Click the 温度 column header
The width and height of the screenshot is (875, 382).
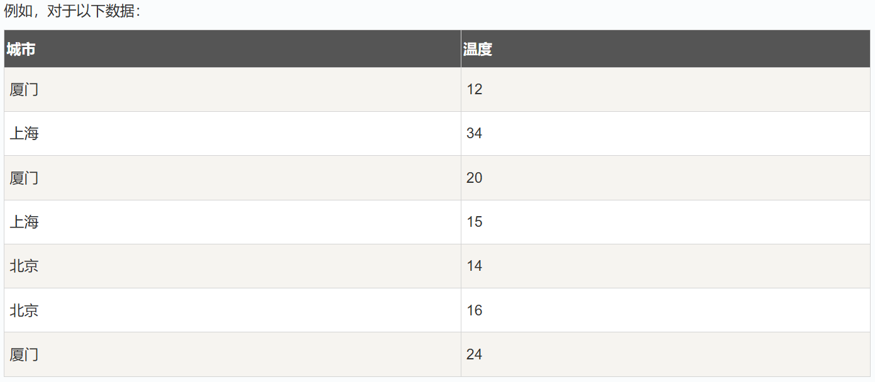coord(666,49)
